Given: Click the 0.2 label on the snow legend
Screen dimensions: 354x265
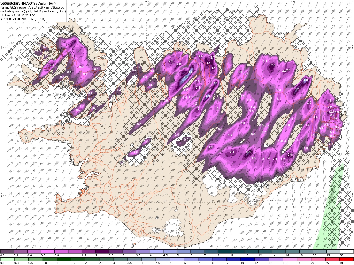Looking at the screenshot, I should (x=2, y=255).
